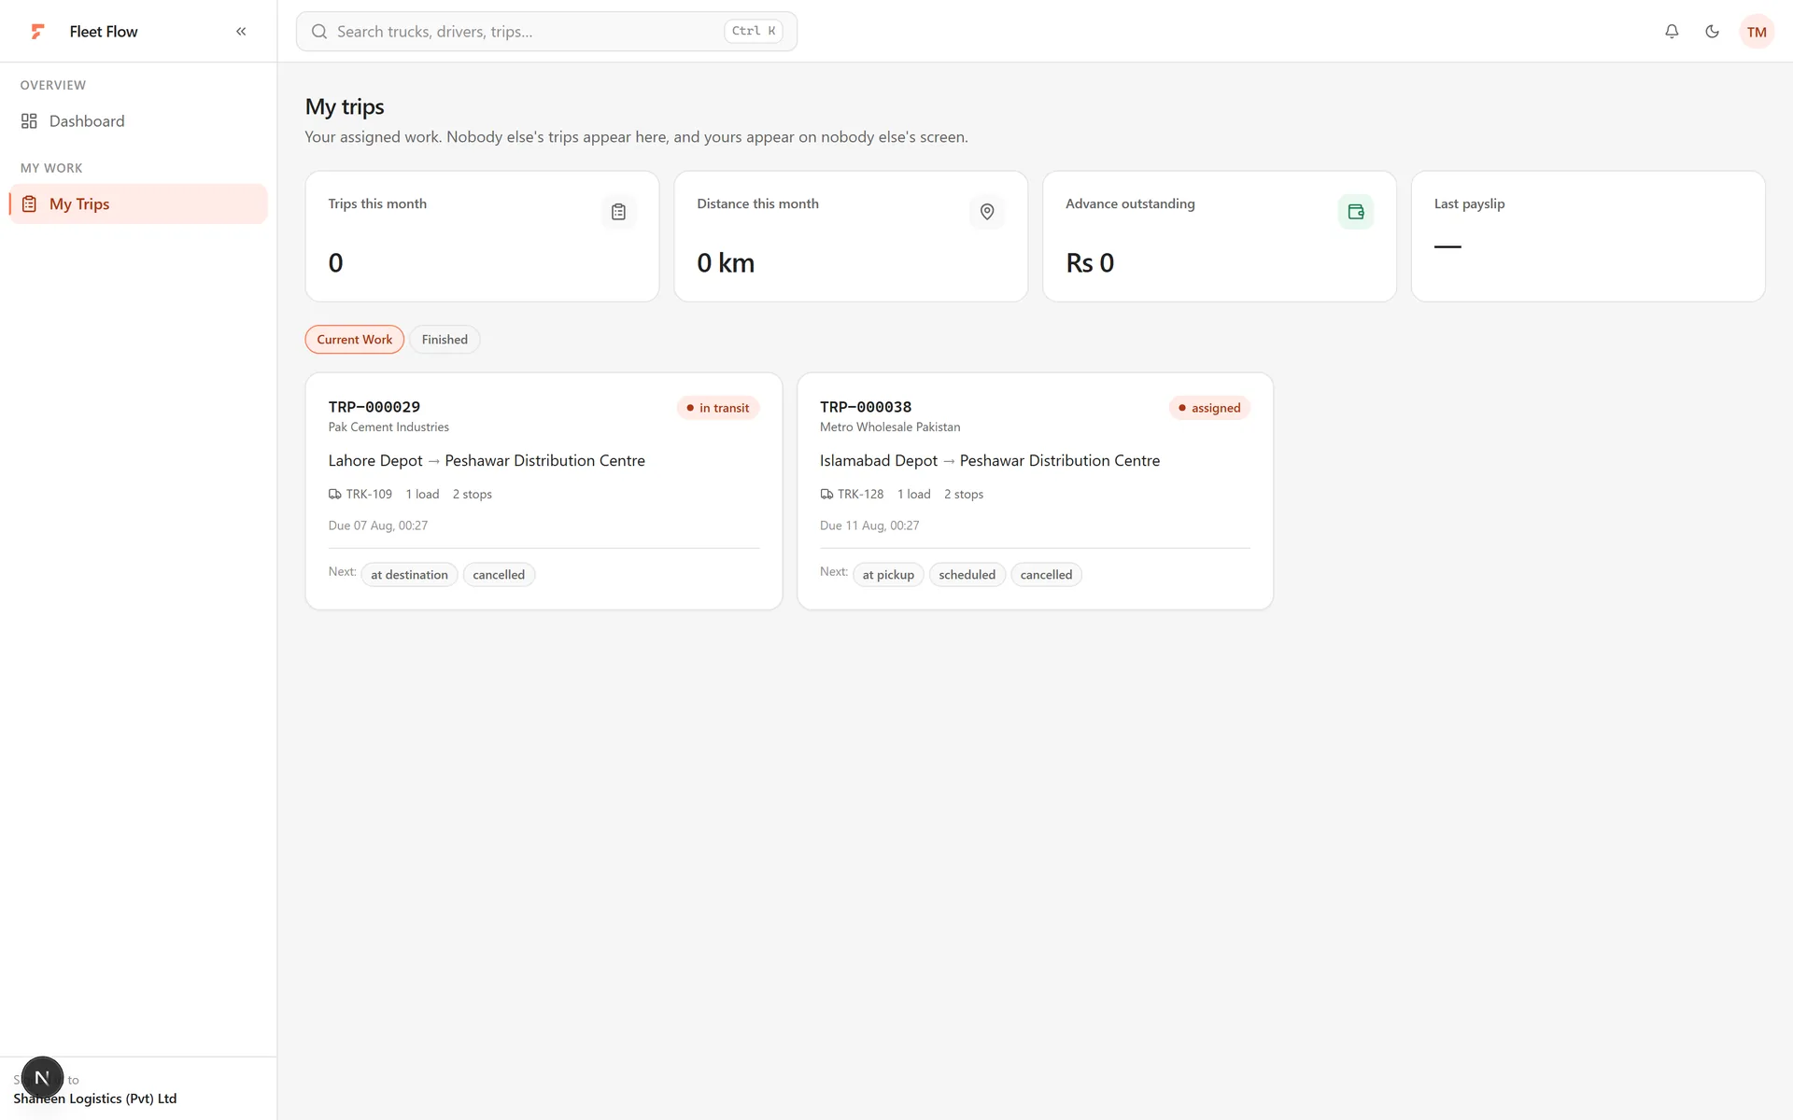1793x1120 pixels.
Task: Open the Next.js dev tools N badge
Action: (x=42, y=1078)
